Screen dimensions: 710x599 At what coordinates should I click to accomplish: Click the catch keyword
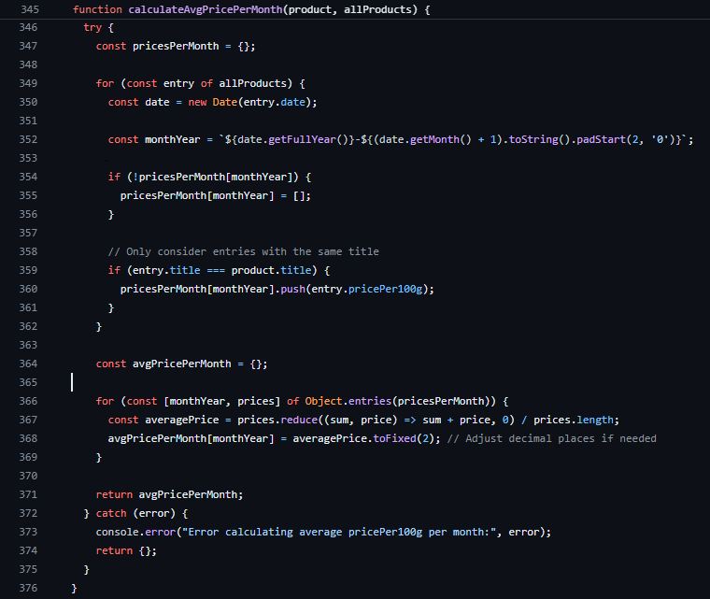click(x=111, y=513)
